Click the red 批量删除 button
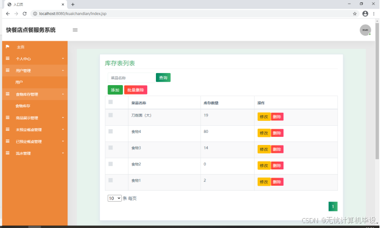Viewport: 380px width, 228px height. point(136,90)
